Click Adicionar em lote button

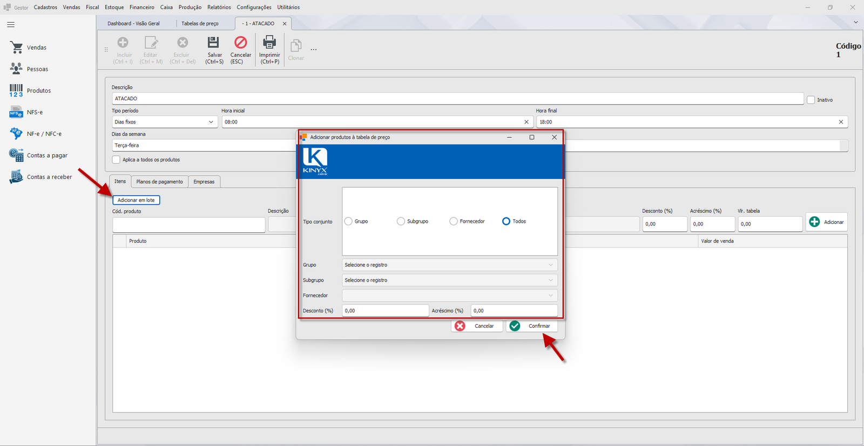tap(136, 200)
